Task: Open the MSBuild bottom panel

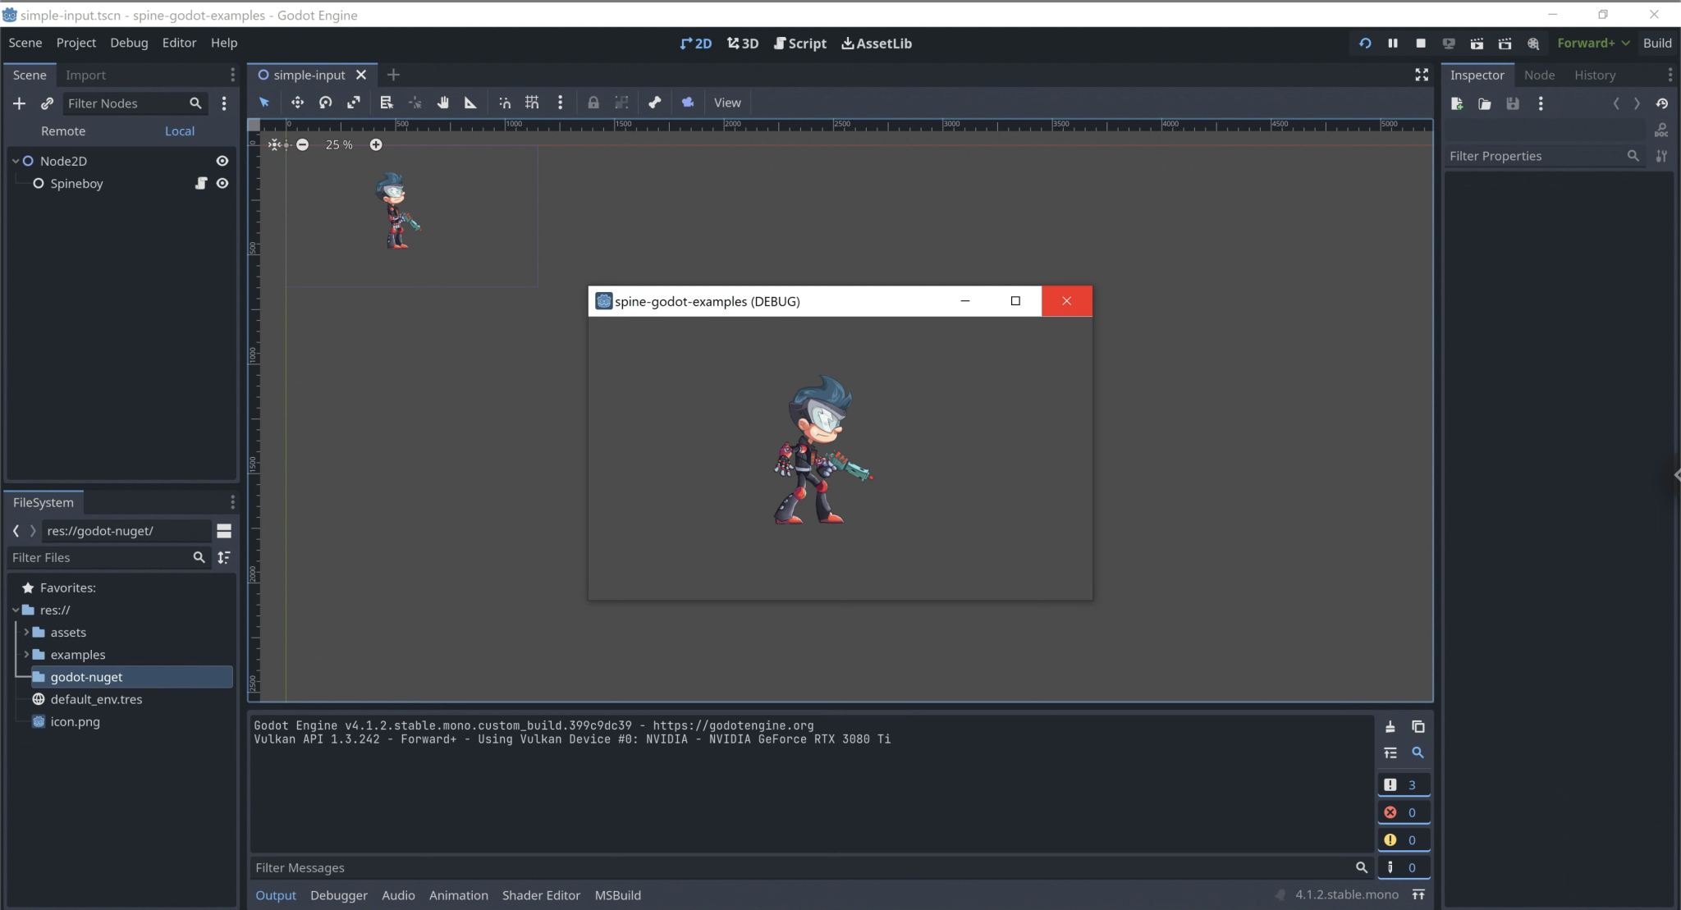Action: coord(618,895)
